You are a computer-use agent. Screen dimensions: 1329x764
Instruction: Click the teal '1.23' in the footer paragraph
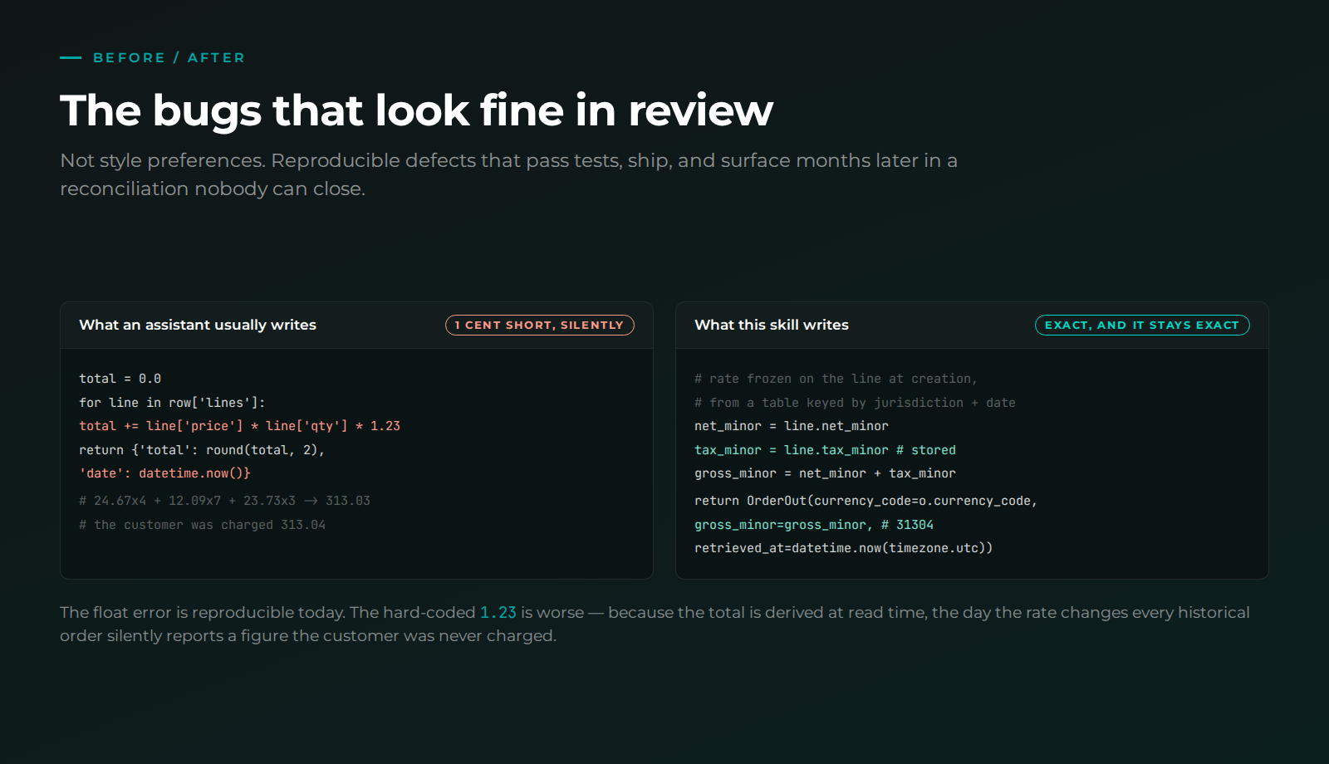tap(498, 612)
